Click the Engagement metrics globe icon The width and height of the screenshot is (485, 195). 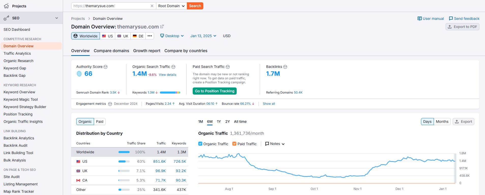click(x=110, y=104)
